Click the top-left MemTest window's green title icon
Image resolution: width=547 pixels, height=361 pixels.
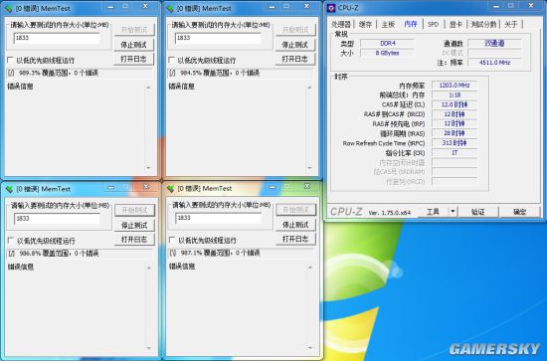[x=9, y=8]
